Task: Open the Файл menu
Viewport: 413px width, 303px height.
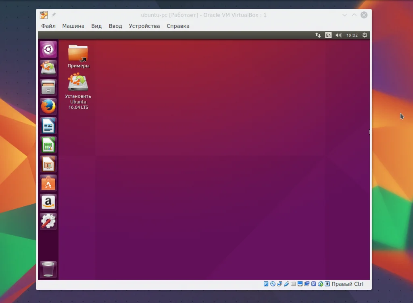Action: click(x=48, y=26)
